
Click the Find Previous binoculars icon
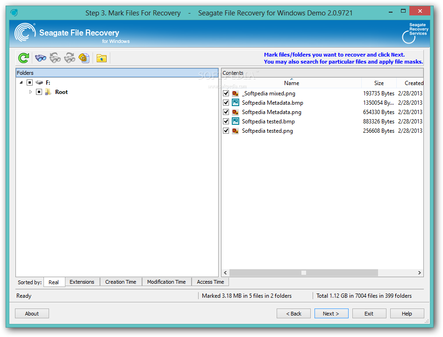pyautogui.click(x=55, y=58)
